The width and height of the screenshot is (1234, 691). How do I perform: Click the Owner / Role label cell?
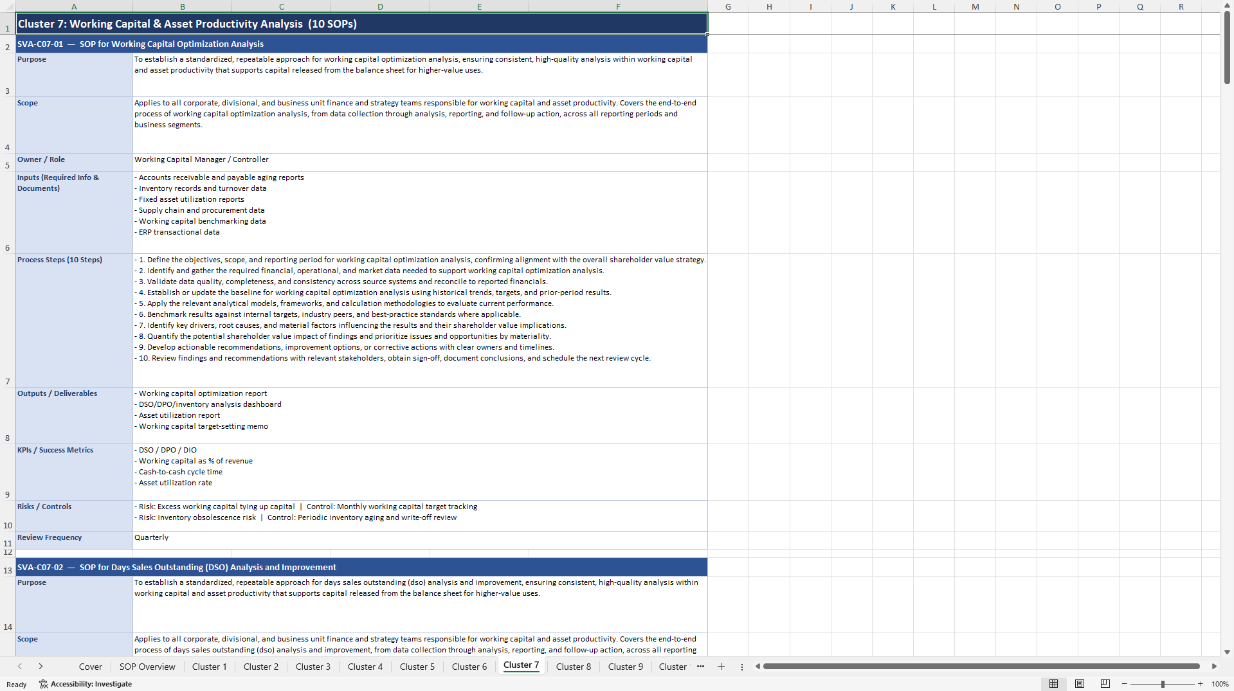(x=74, y=162)
